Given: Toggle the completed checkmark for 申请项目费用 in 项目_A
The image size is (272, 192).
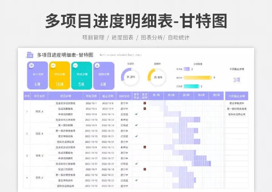Looking at the screenshot, I should pyautogui.click(x=136, y=114).
